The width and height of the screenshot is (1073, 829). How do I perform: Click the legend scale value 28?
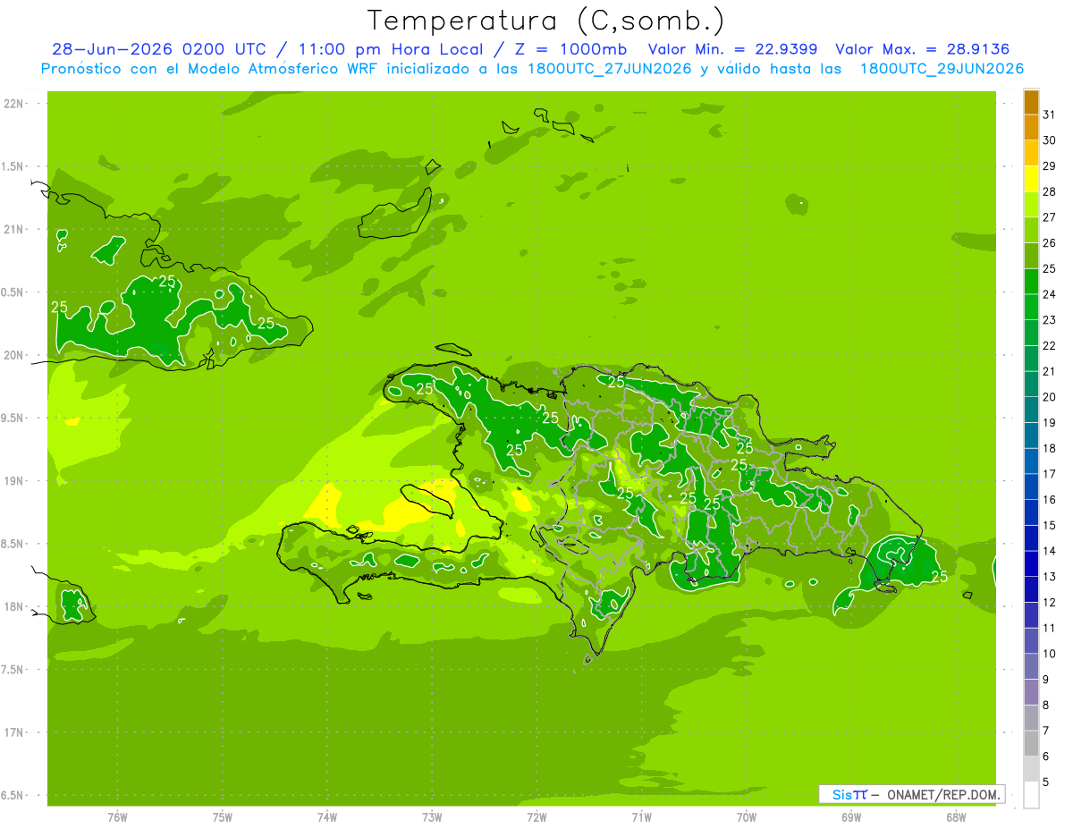click(1050, 191)
